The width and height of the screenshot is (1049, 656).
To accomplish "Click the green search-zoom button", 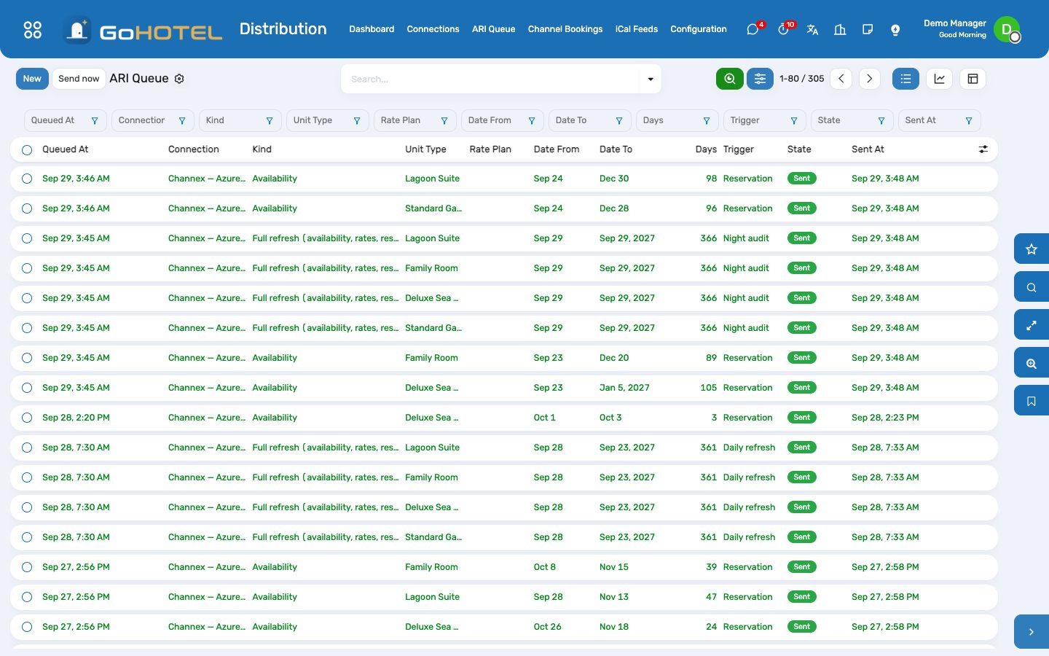I will click(x=730, y=79).
